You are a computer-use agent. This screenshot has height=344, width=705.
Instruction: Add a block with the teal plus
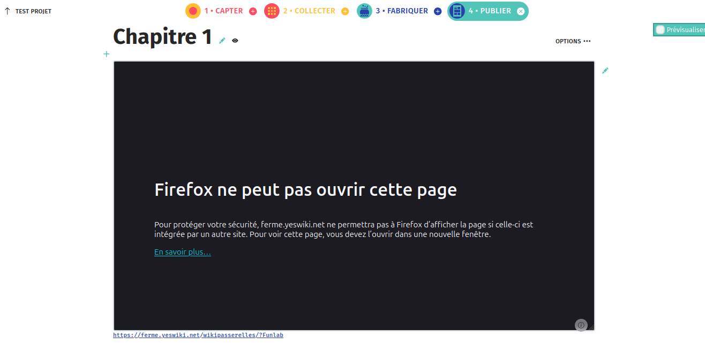click(x=107, y=53)
